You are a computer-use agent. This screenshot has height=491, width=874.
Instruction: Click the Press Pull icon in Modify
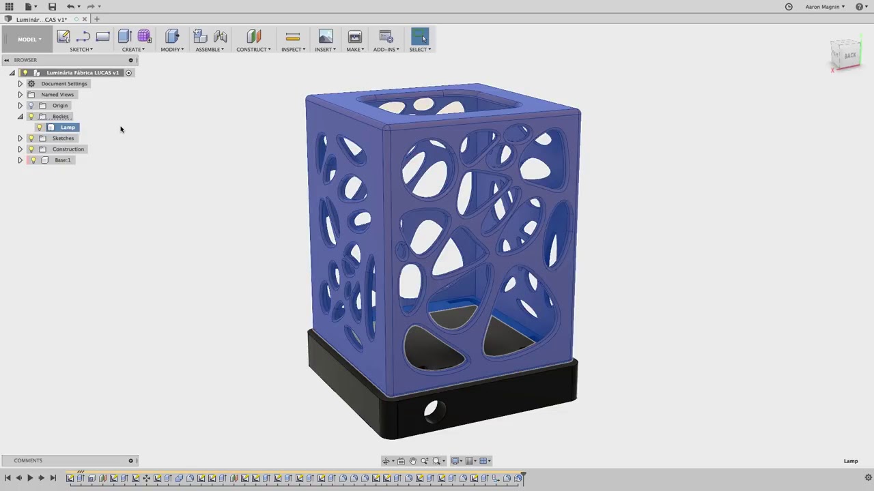pos(172,37)
